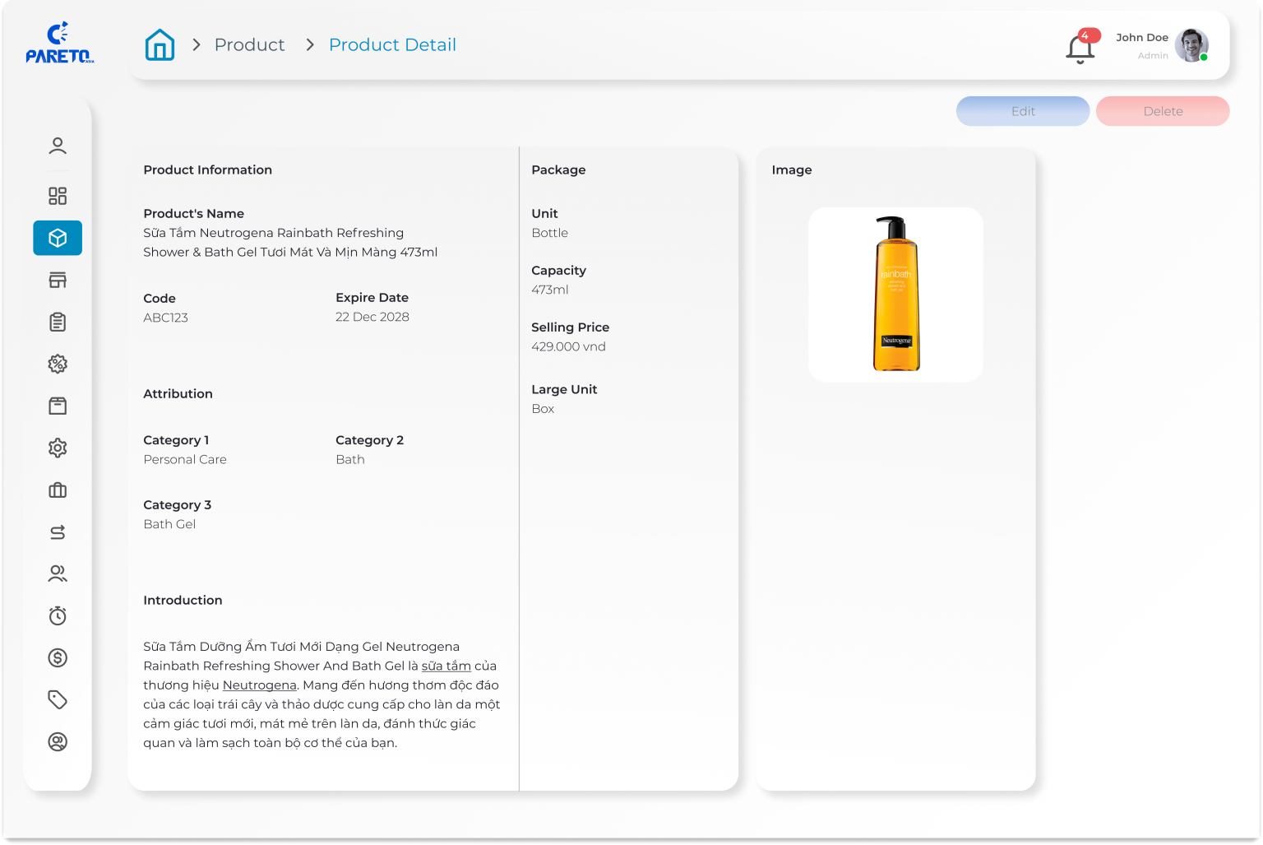Viewport: 1263px width, 845px height.
Task: Open the account circle sidebar icon
Action: [x=58, y=741]
